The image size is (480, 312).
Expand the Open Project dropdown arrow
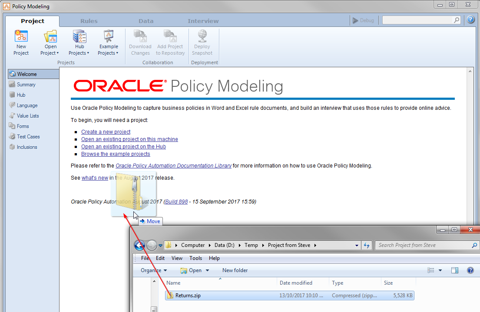(x=57, y=53)
